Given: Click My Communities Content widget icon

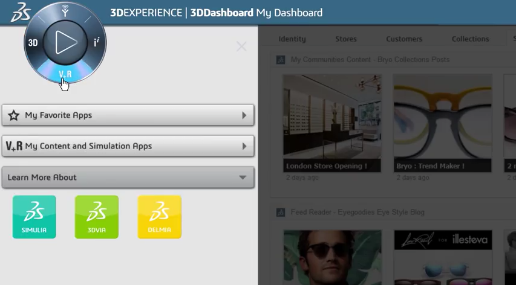Looking at the screenshot, I should [x=280, y=60].
